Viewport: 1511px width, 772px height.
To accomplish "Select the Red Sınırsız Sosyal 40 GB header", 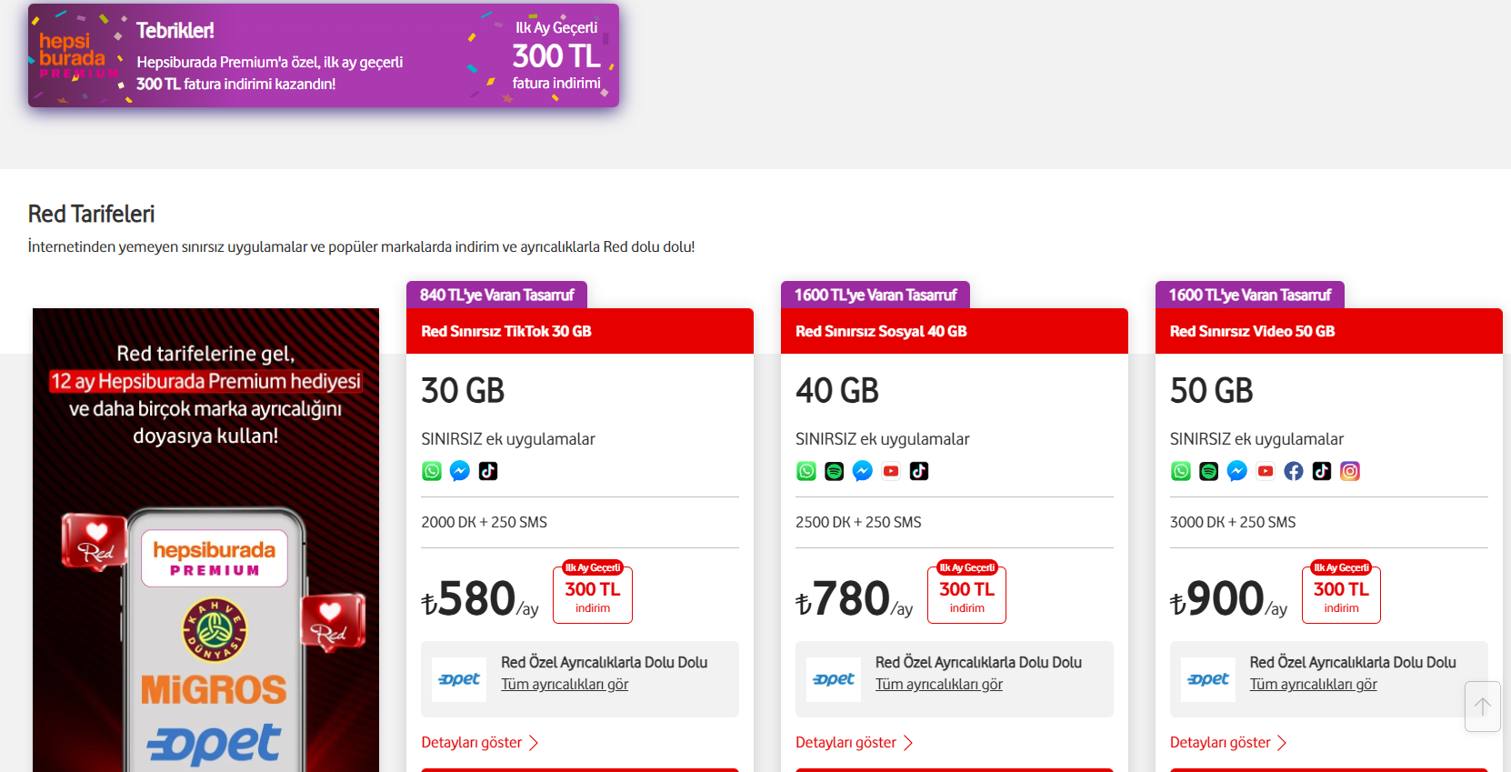I will 955,331.
